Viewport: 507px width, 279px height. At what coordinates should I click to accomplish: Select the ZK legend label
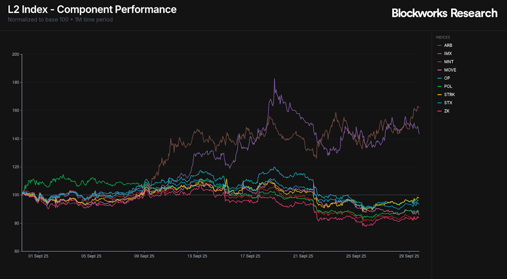(x=447, y=111)
